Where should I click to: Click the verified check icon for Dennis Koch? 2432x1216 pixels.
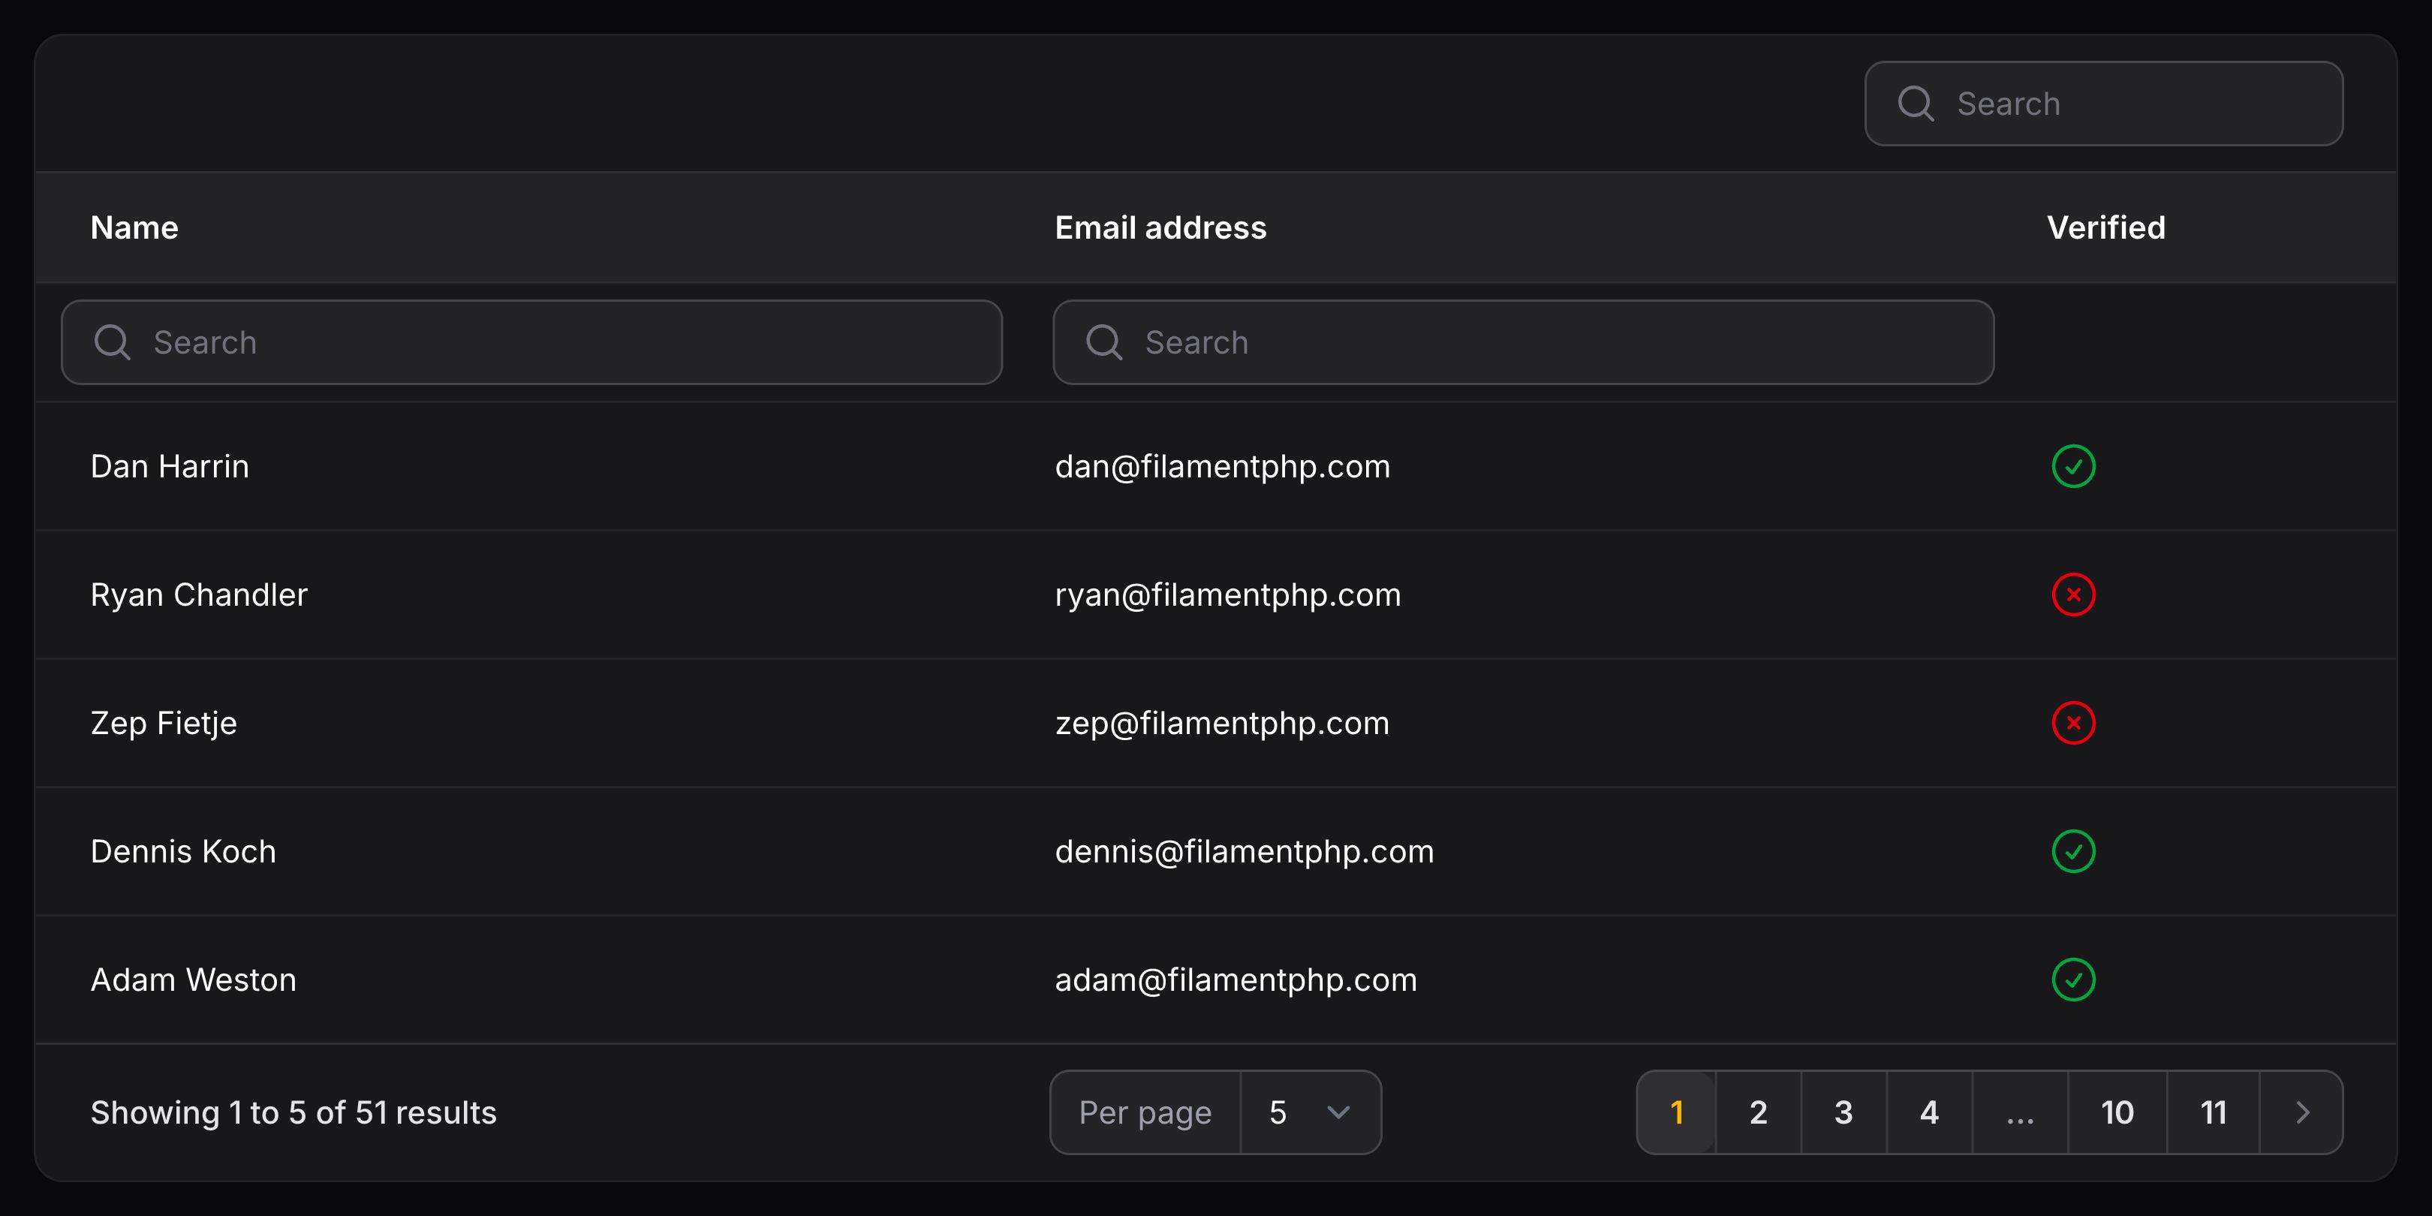2073,852
